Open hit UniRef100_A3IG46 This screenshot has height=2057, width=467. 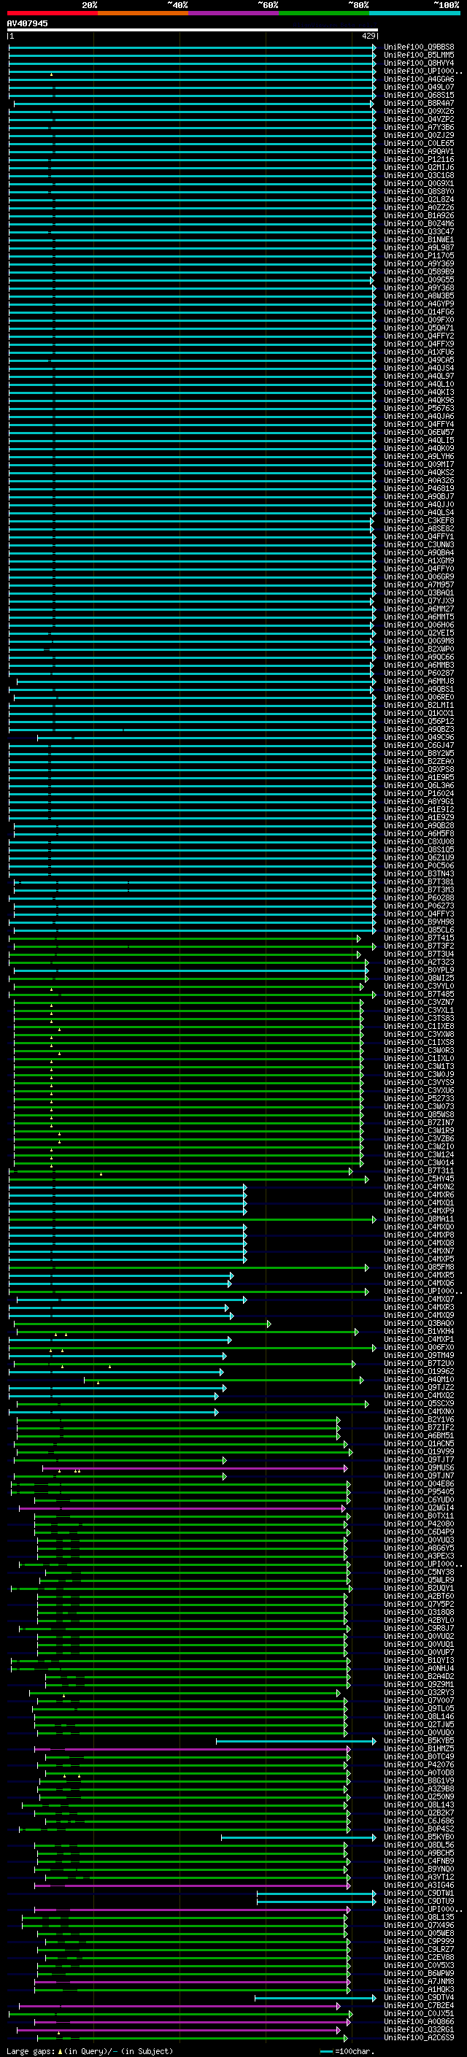[x=419, y=1885]
